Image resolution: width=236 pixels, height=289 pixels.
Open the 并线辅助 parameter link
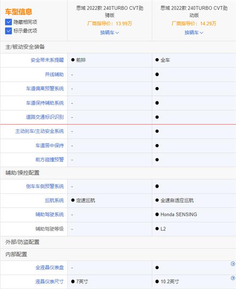point(54,75)
